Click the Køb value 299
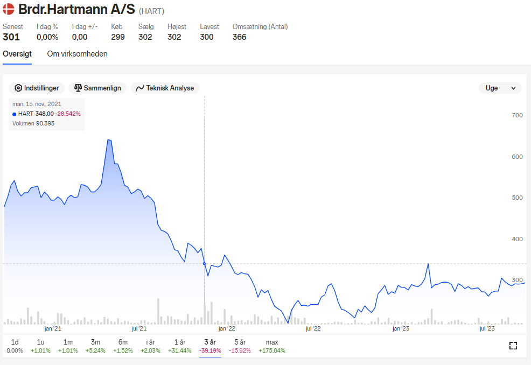Viewport: 531px width, 365px height. (x=118, y=37)
